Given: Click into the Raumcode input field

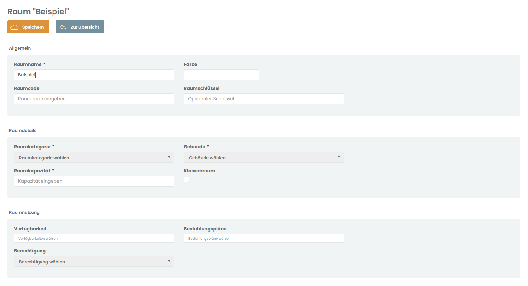Looking at the screenshot, I should (94, 99).
